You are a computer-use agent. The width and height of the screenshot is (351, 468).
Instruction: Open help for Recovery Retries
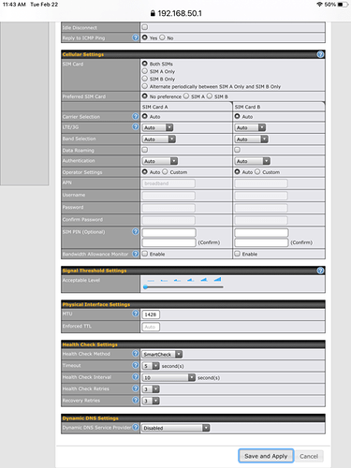[135, 400]
